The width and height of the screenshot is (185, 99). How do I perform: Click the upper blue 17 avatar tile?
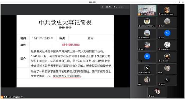coord(167,34)
